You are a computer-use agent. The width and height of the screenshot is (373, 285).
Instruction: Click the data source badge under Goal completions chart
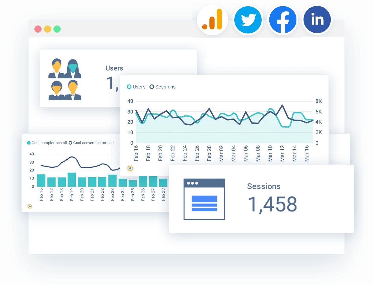pyautogui.click(x=30, y=206)
